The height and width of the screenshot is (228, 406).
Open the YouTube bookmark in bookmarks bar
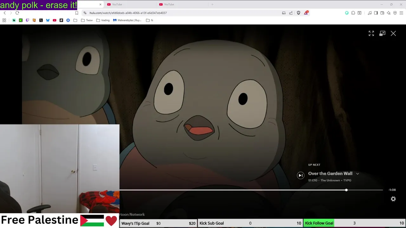[x=55, y=20]
